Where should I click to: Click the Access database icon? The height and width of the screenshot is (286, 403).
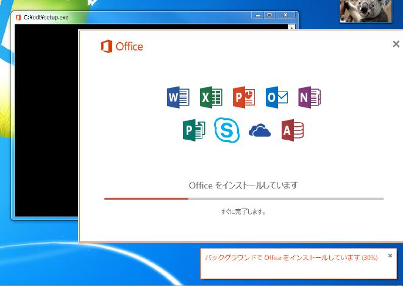293,130
